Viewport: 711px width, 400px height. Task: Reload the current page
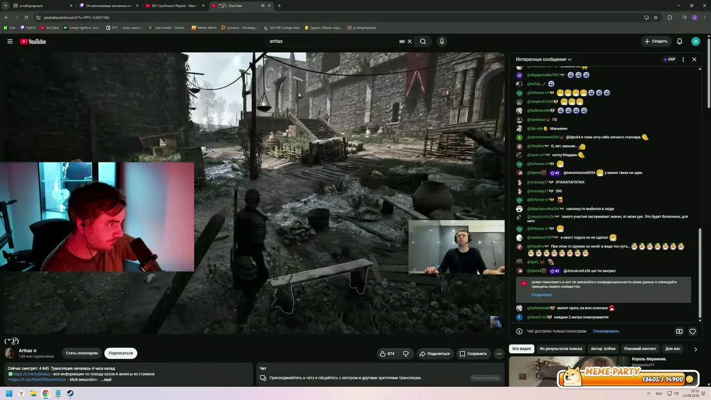pyautogui.click(x=26, y=17)
